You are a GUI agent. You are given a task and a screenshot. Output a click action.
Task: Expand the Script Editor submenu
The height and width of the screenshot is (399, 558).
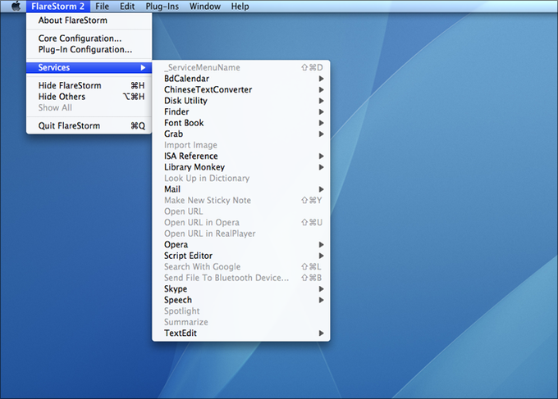coord(241,256)
